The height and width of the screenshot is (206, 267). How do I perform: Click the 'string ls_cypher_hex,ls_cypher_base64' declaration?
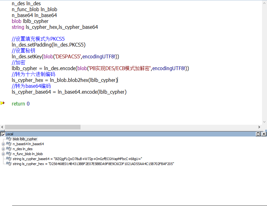tap(55, 27)
